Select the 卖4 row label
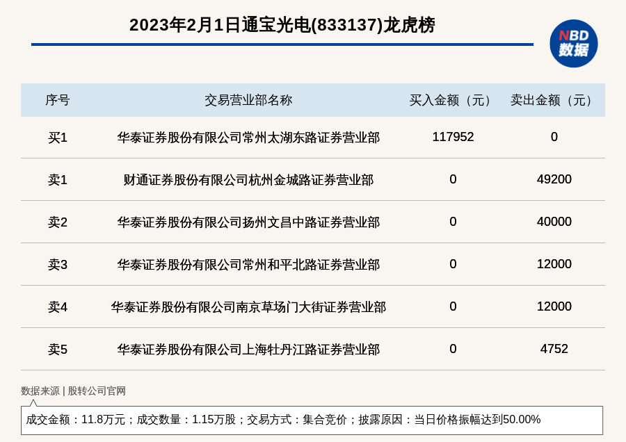This screenshot has width=626, height=442. pyautogui.click(x=58, y=307)
